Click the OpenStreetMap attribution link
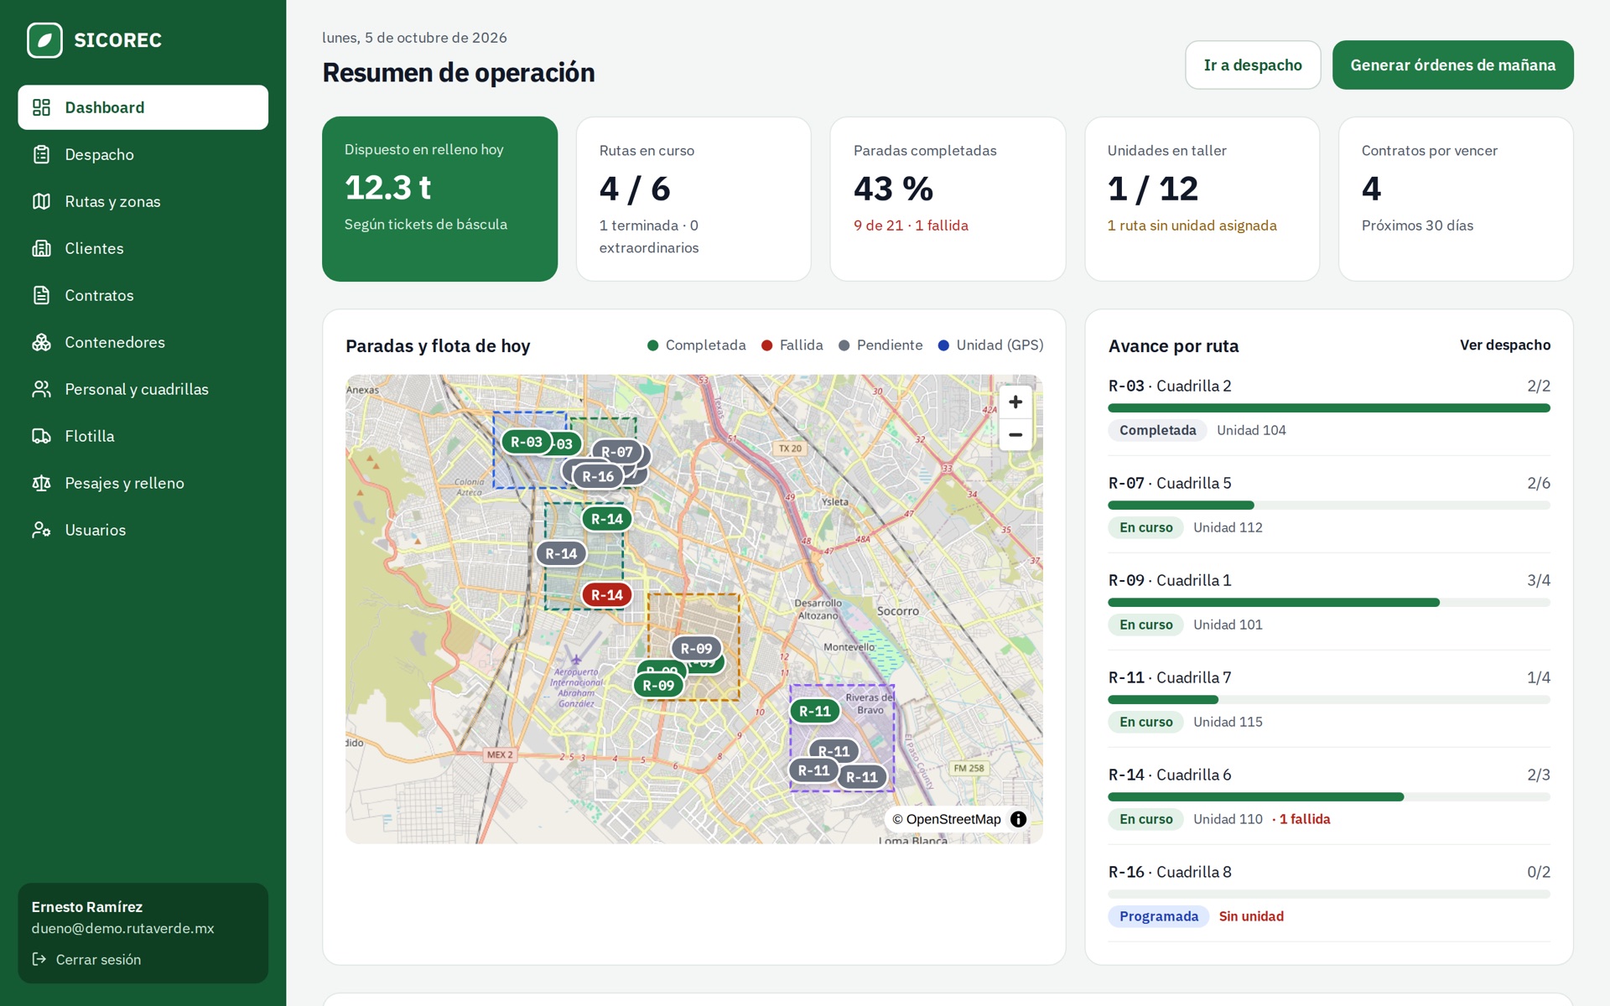The height and width of the screenshot is (1006, 1610). coord(947,819)
